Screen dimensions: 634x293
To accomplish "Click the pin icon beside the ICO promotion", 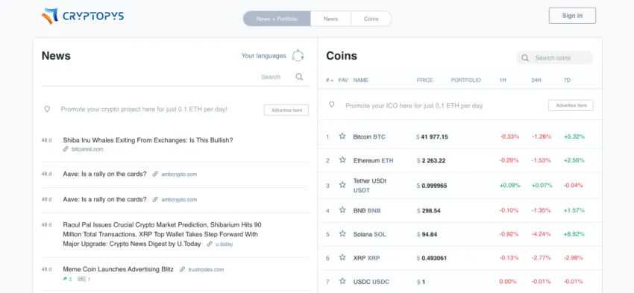I will [x=332, y=104].
